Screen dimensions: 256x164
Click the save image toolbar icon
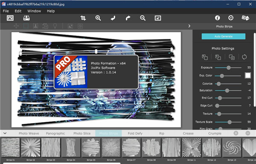point(26,18)
